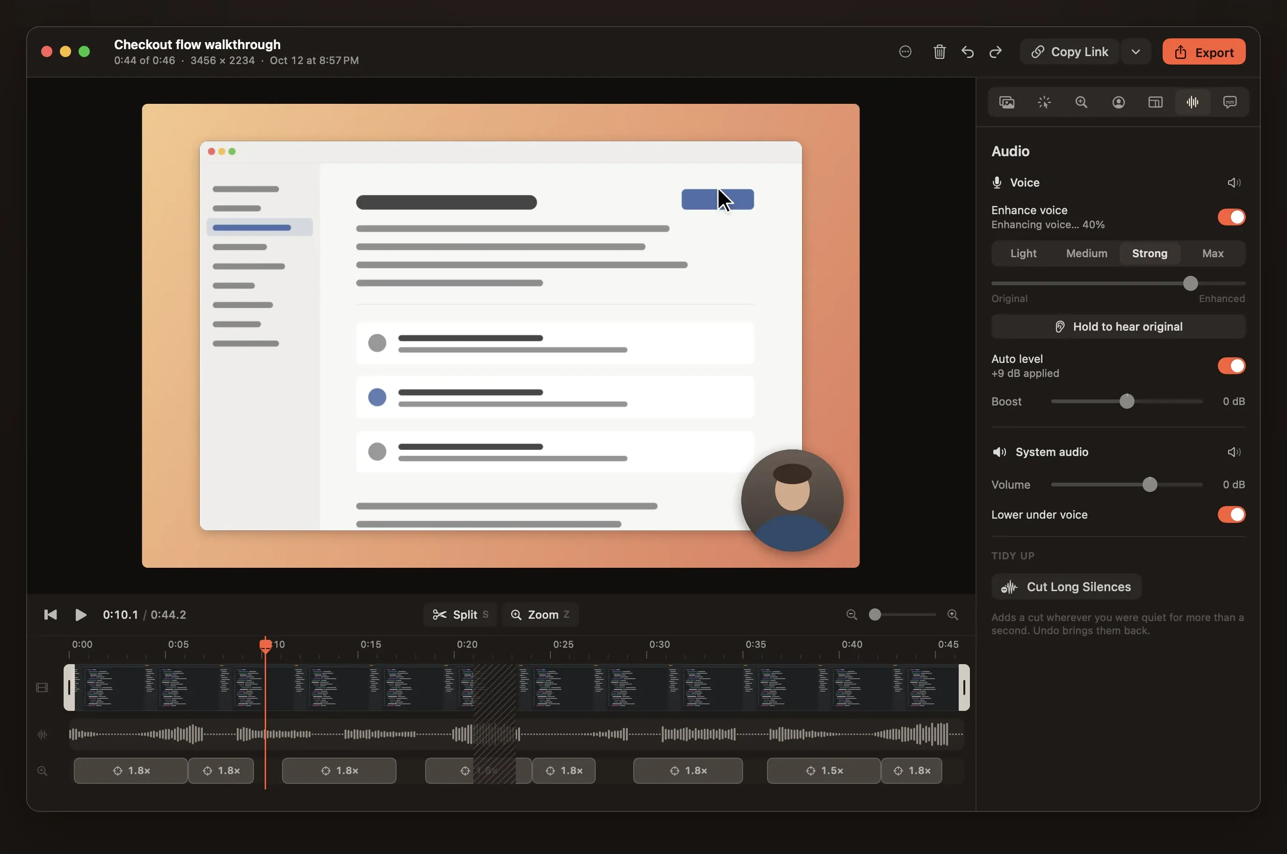This screenshot has width=1287, height=854.
Task: Mute the Voice track speaker icon
Action: point(1234,182)
